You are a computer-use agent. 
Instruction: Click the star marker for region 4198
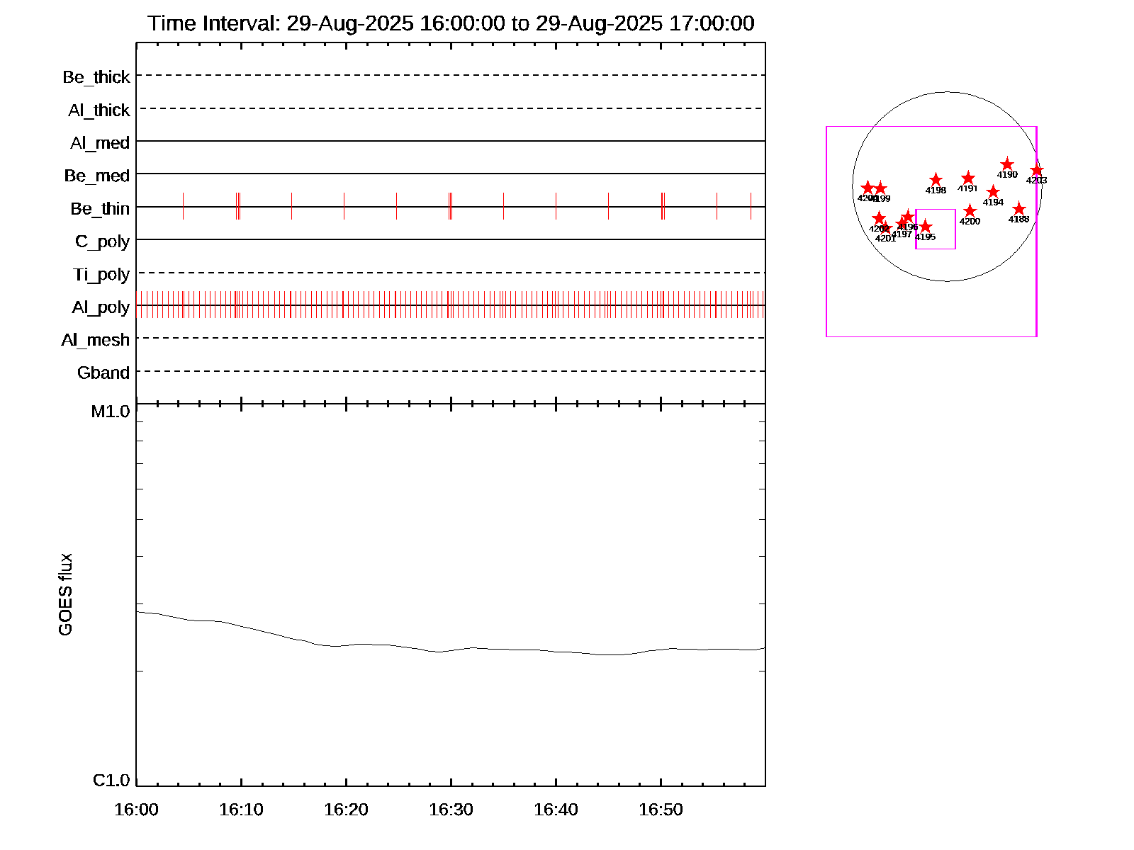click(x=936, y=180)
